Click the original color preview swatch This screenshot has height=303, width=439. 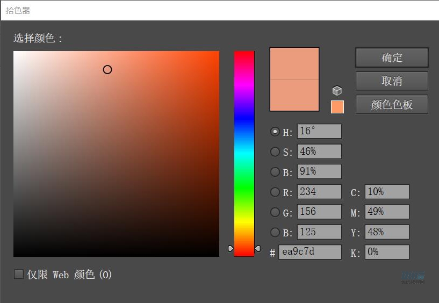(294, 95)
